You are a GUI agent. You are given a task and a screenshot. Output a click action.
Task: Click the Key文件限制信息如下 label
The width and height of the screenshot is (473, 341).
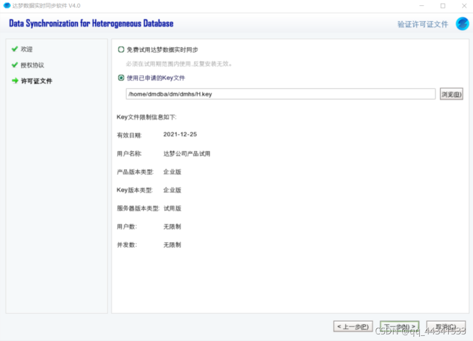coord(147,117)
